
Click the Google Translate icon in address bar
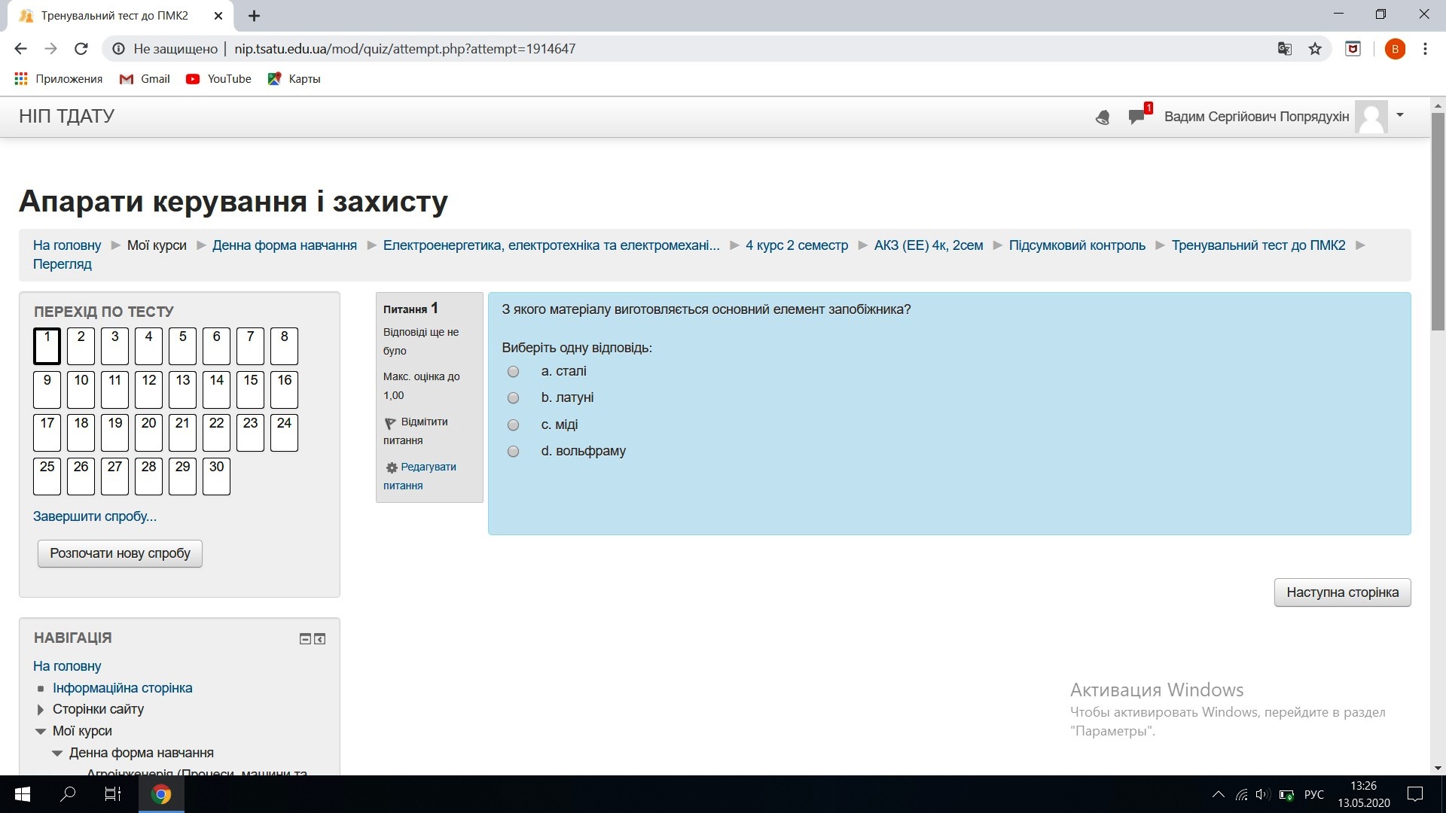point(1285,49)
